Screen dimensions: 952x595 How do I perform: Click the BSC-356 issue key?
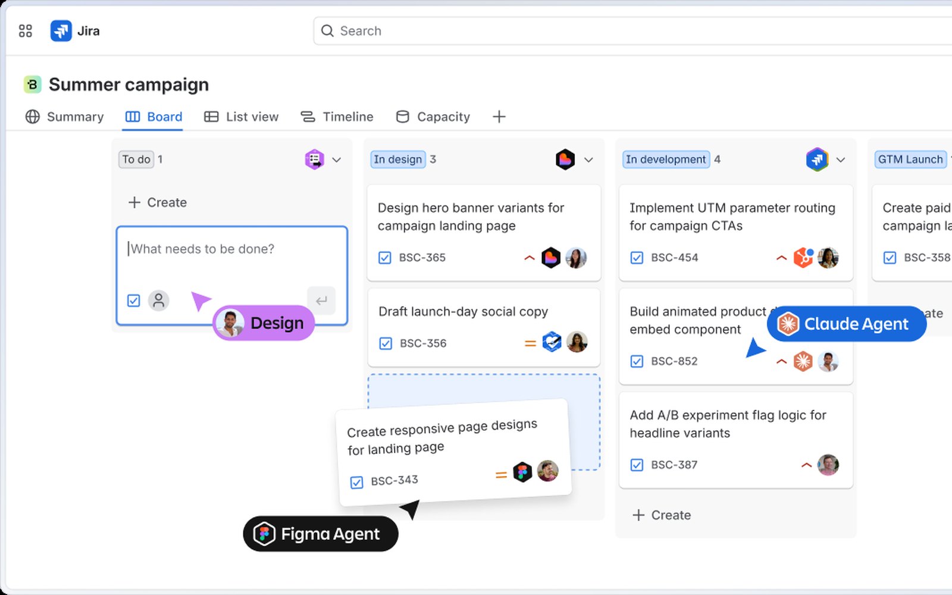(x=423, y=343)
